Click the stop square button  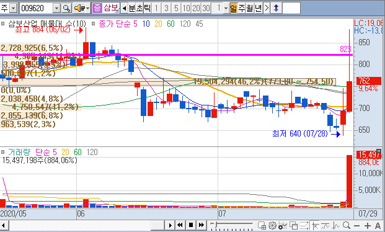coord(191,225)
